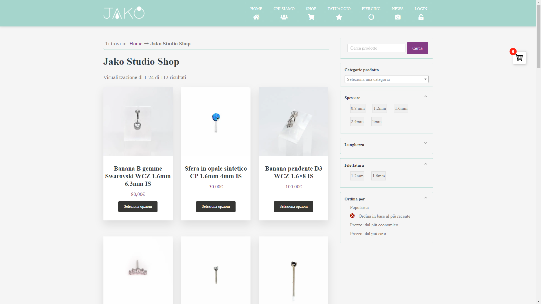
Task: Filter Spessore by 1.6mm
Action: click(401, 108)
